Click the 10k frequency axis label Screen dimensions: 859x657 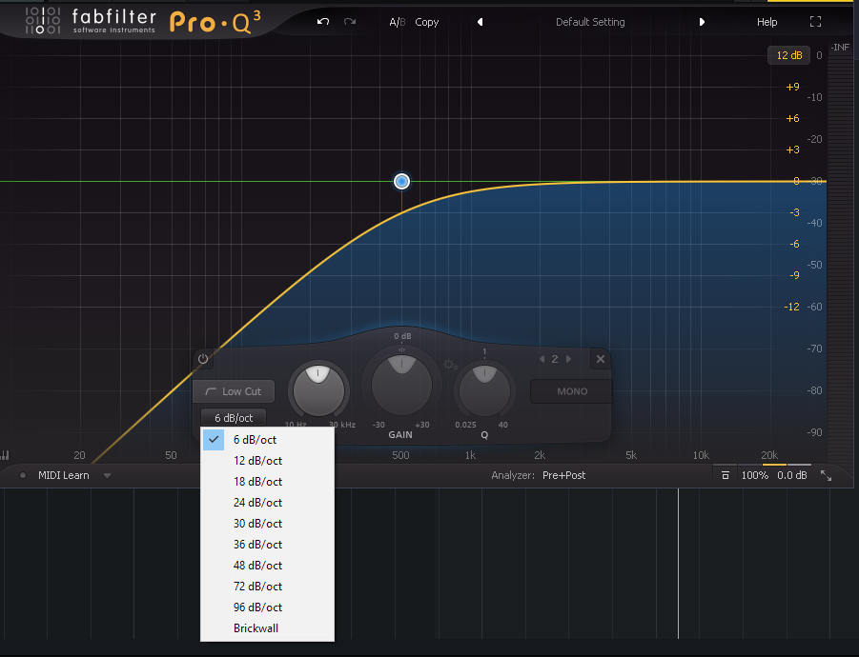(x=701, y=455)
